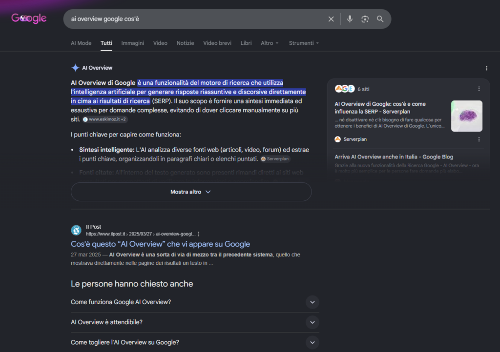Screen dimensions: 500x352
Task: Click the Serverplan citation chip in bullet
Action: click(275, 159)
